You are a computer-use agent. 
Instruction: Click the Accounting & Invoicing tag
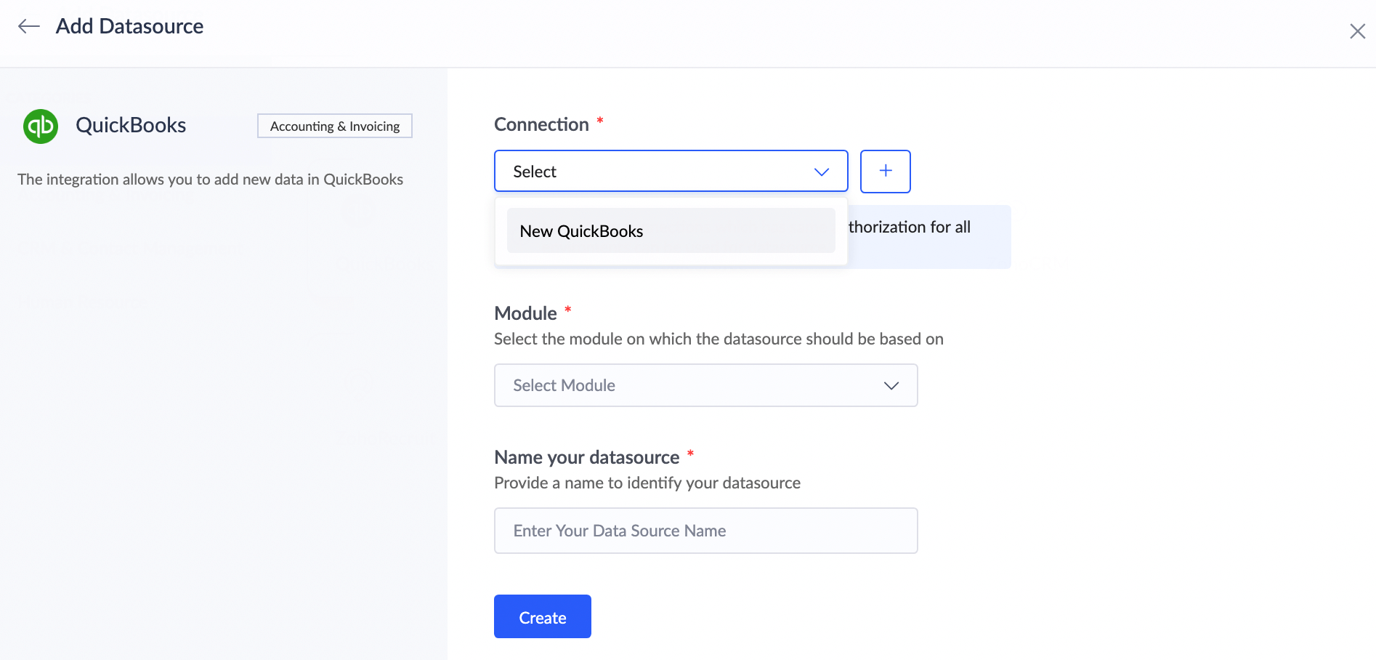(x=335, y=126)
